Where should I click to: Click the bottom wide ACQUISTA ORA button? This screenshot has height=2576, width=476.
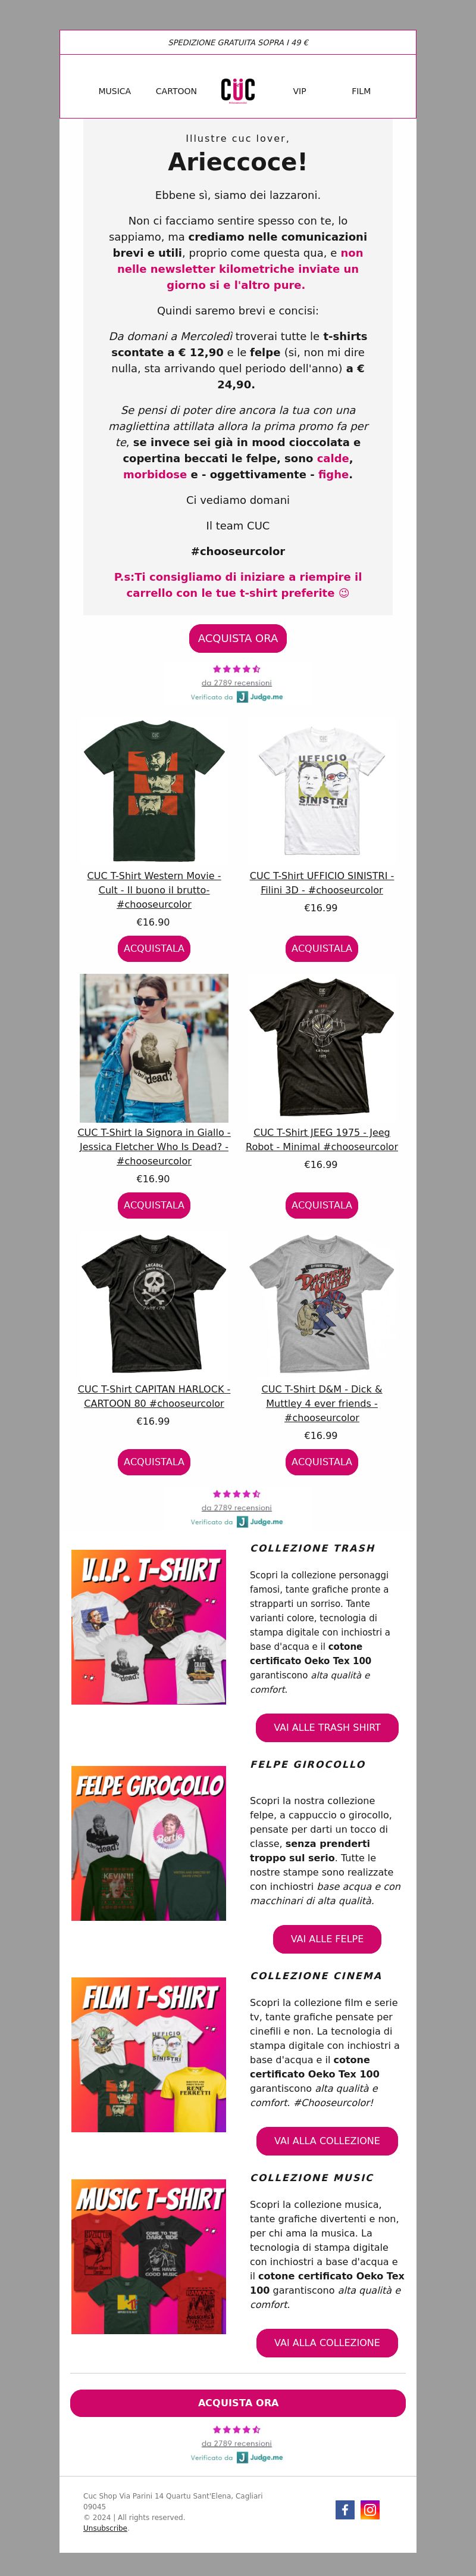click(238, 2402)
